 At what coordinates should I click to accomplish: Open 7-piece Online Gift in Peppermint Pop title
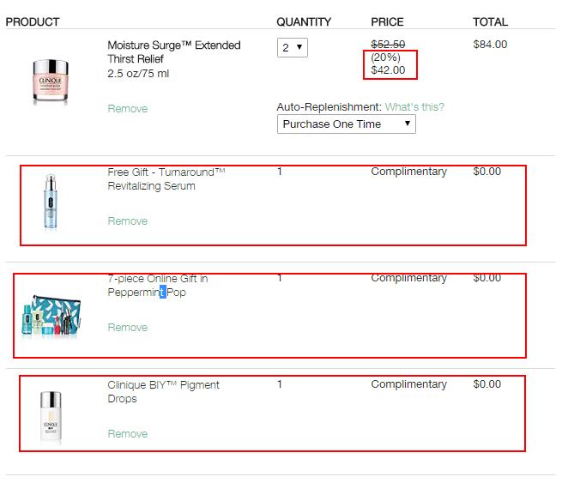click(158, 286)
